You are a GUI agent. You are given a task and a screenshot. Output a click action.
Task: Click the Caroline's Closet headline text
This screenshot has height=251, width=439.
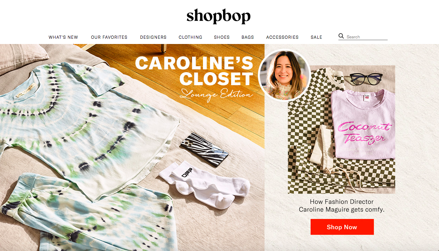click(x=194, y=71)
